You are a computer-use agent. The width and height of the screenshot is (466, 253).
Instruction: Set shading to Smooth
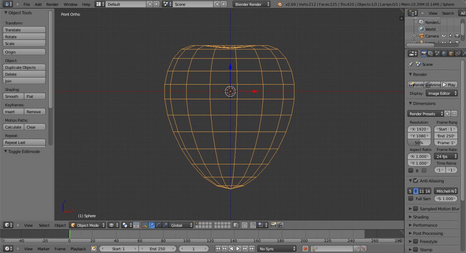[x=14, y=96]
